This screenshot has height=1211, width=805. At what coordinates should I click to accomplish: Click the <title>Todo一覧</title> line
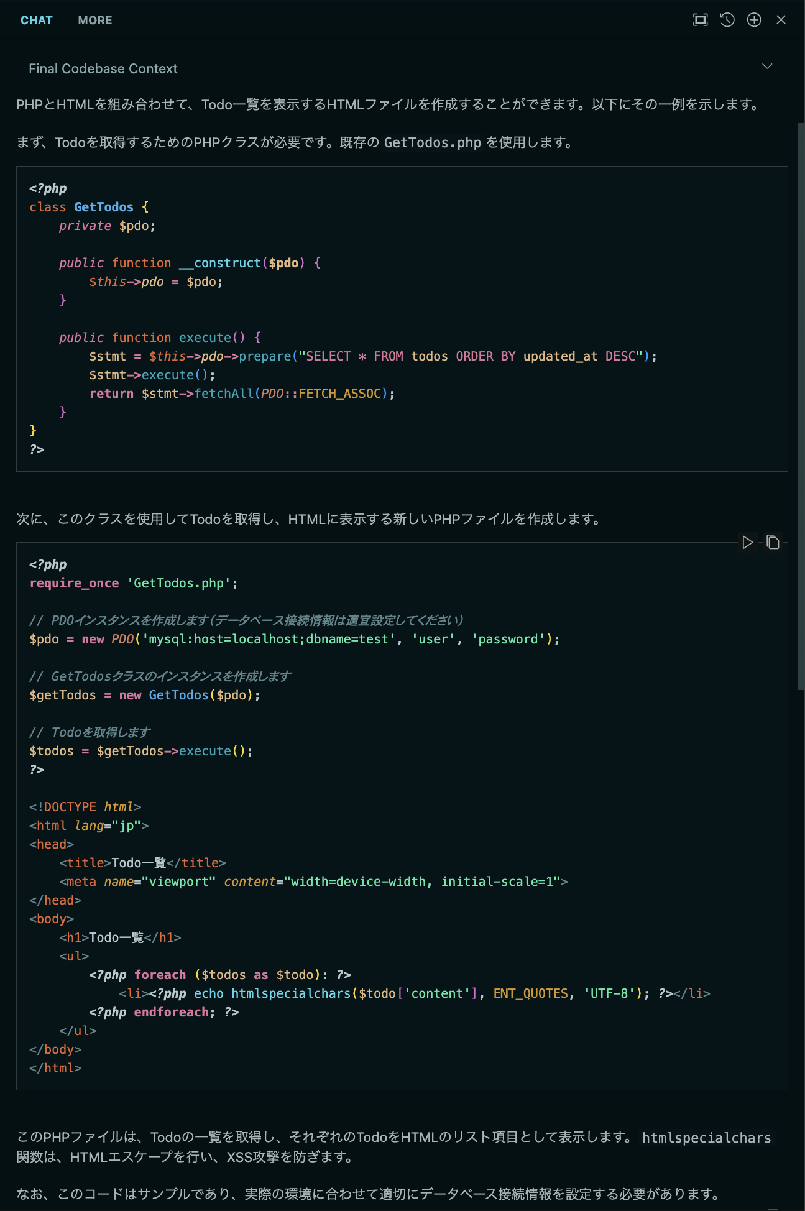(x=142, y=863)
